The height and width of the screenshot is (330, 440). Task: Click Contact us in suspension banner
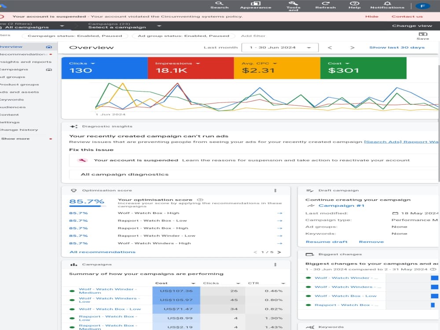click(407, 17)
